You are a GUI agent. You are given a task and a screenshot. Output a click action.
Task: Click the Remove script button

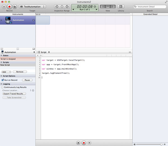20,72
